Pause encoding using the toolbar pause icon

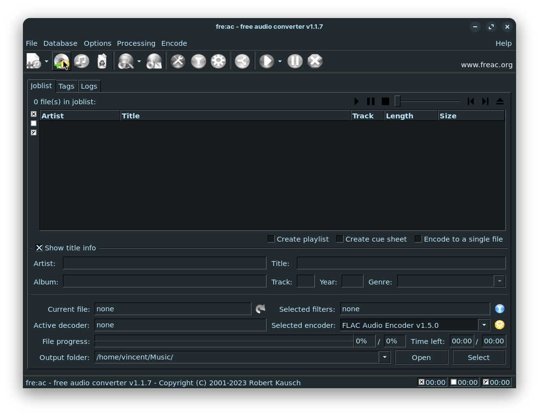coord(295,61)
